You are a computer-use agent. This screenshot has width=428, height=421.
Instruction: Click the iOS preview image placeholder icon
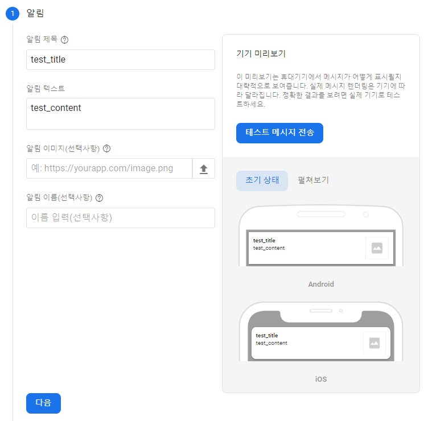(374, 343)
